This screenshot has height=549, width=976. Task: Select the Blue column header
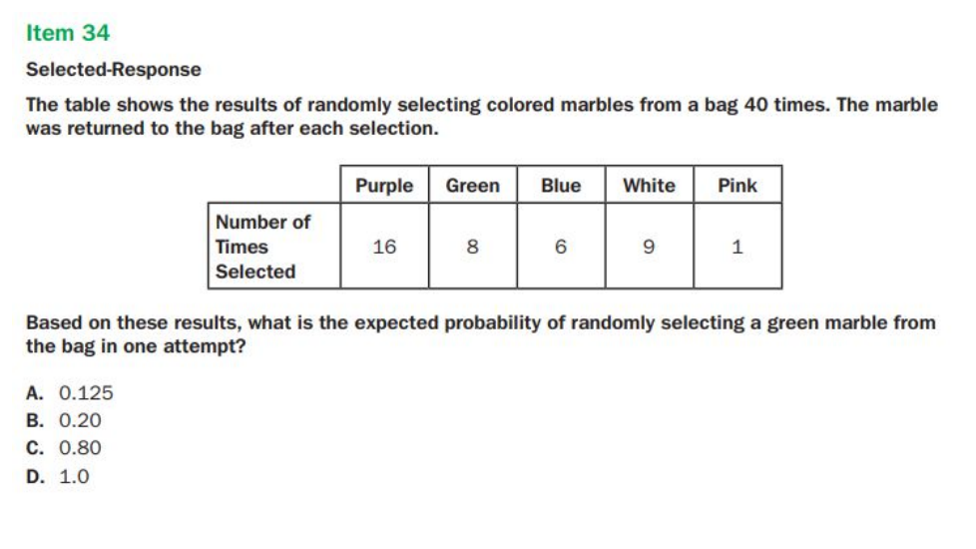(x=561, y=186)
